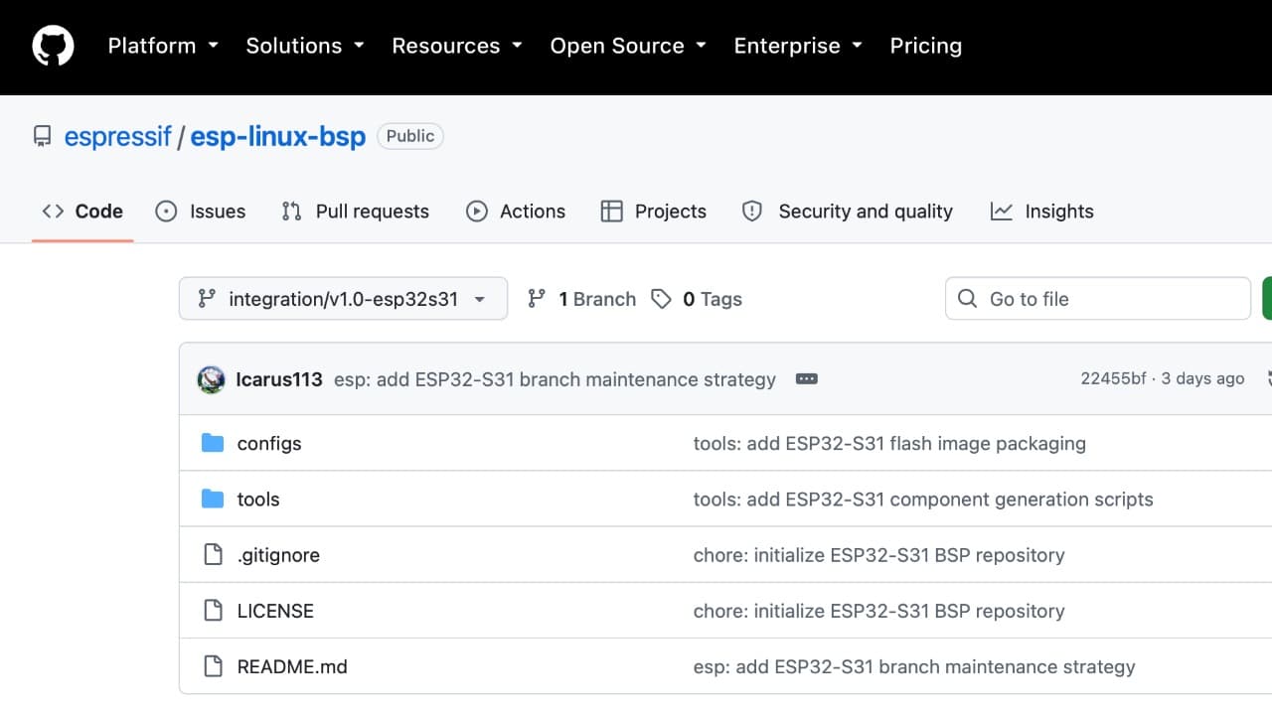Switch to the Pull requests tab
1272x715 pixels.
(x=355, y=212)
